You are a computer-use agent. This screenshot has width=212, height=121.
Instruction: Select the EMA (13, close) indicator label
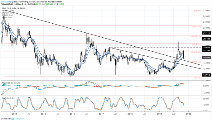pos(8,13)
